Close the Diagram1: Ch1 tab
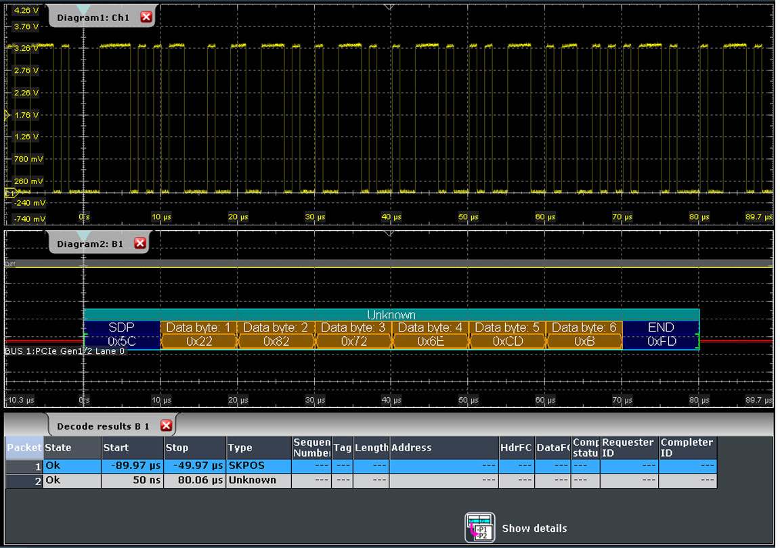The width and height of the screenshot is (780, 548). click(x=146, y=17)
